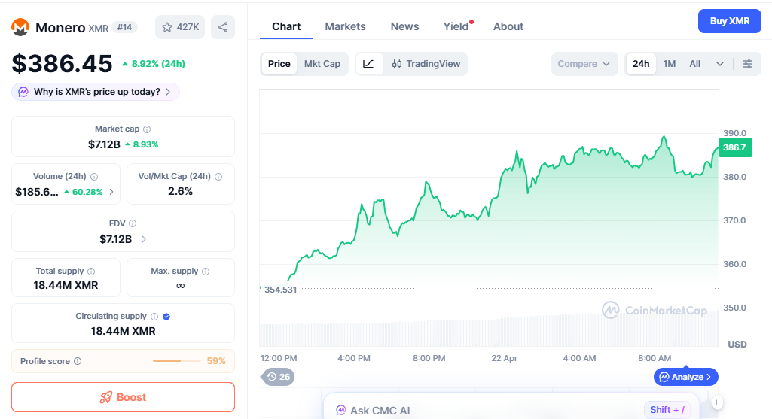This screenshot has width=772, height=419.
Task: Switch chart to Price view
Action: [279, 64]
